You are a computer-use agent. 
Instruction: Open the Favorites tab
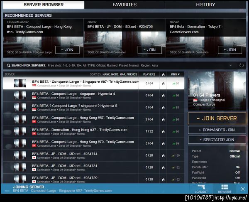coord(124,5)
